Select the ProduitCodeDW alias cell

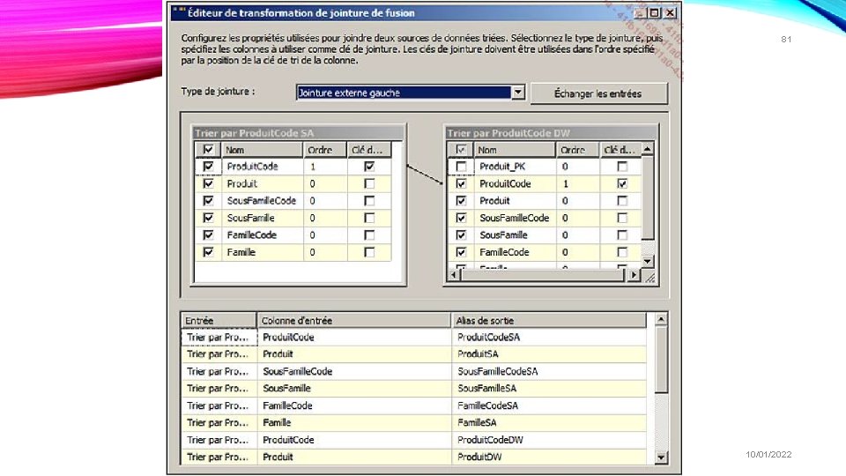coord(549,440)
